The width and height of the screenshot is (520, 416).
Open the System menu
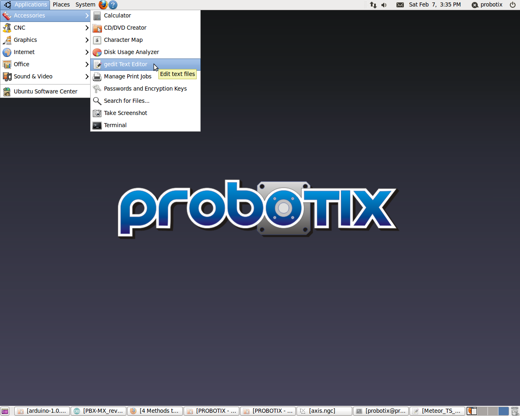85,5
